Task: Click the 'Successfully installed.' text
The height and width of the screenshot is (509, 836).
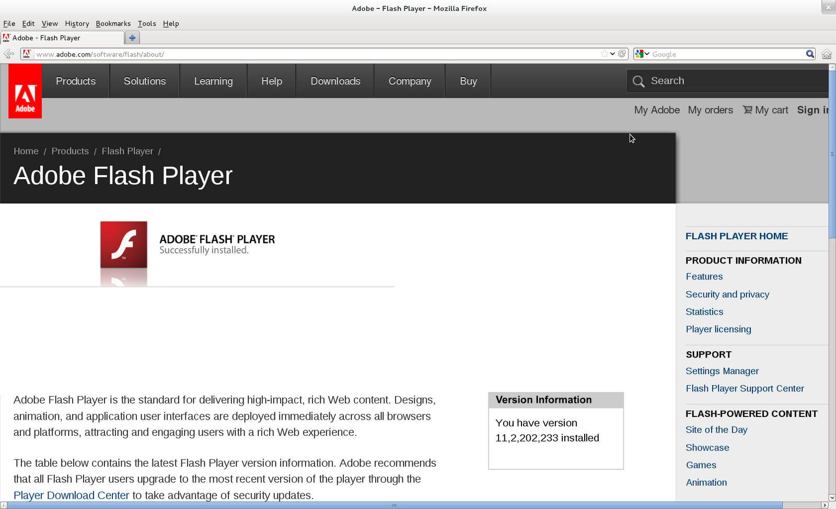Action: tap(204, 250)
